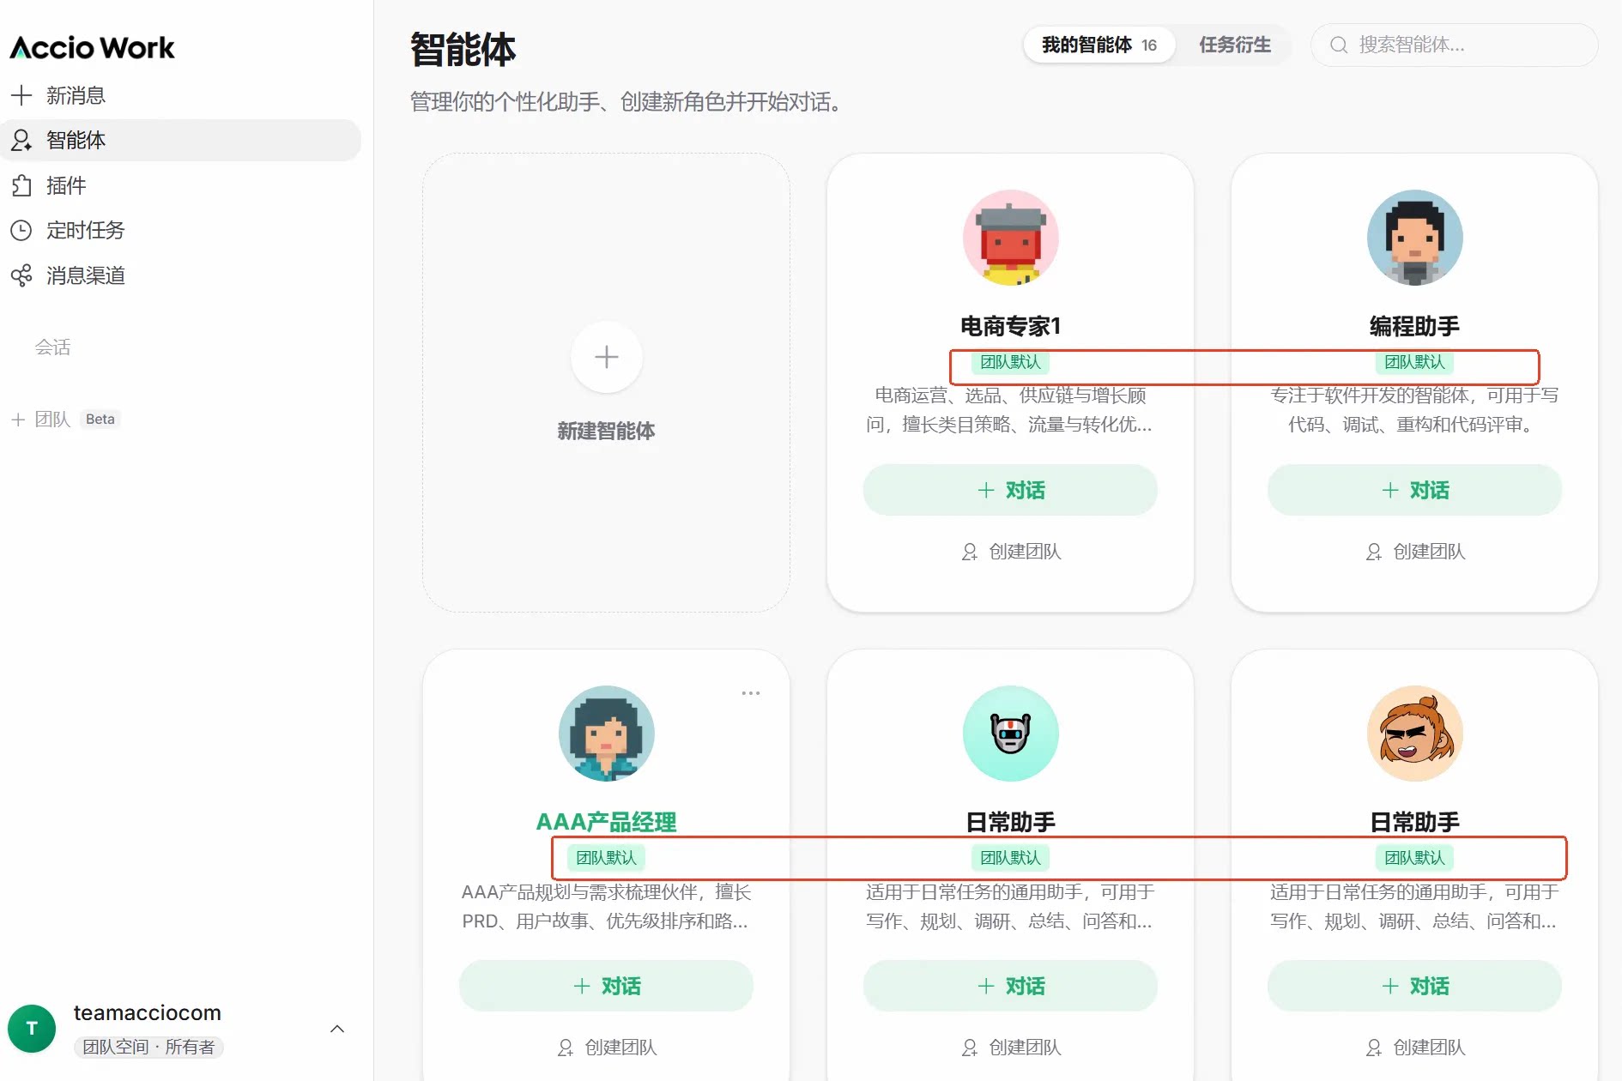Expand the teamacciocom account chevron
The width and height of the screenshot is (1622, 1081).
[337, 1029]
